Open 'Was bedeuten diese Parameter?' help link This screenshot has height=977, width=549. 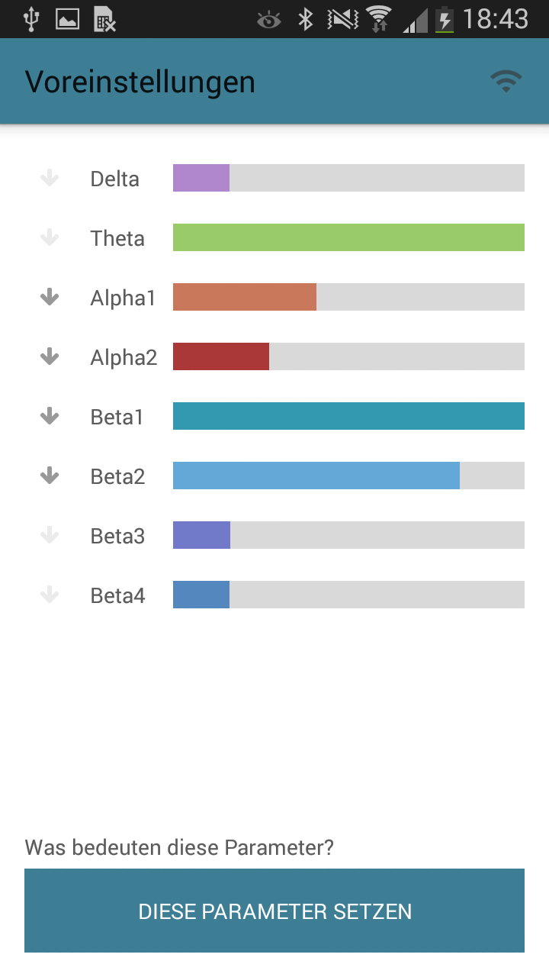point(179,847)
